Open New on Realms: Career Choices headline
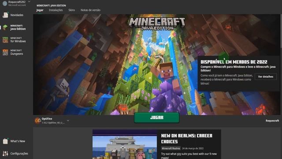Image resolution: width=282 pixels, height=159 pixels. click(x=186, y=138)
